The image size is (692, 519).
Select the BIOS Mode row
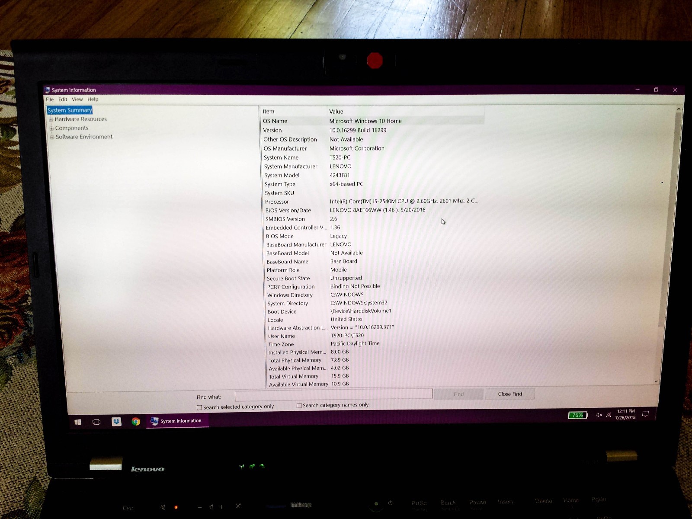pos(375,236)
